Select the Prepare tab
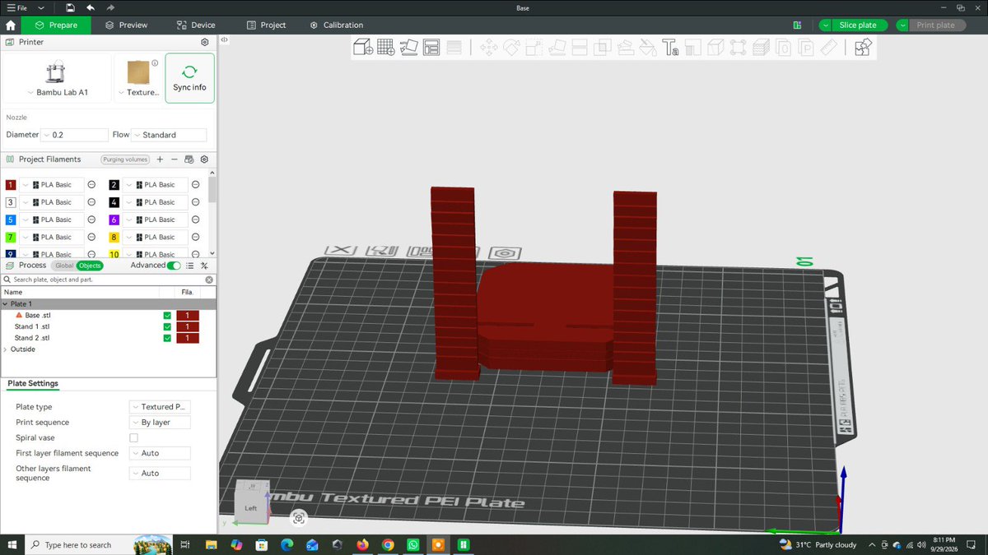 56,25
